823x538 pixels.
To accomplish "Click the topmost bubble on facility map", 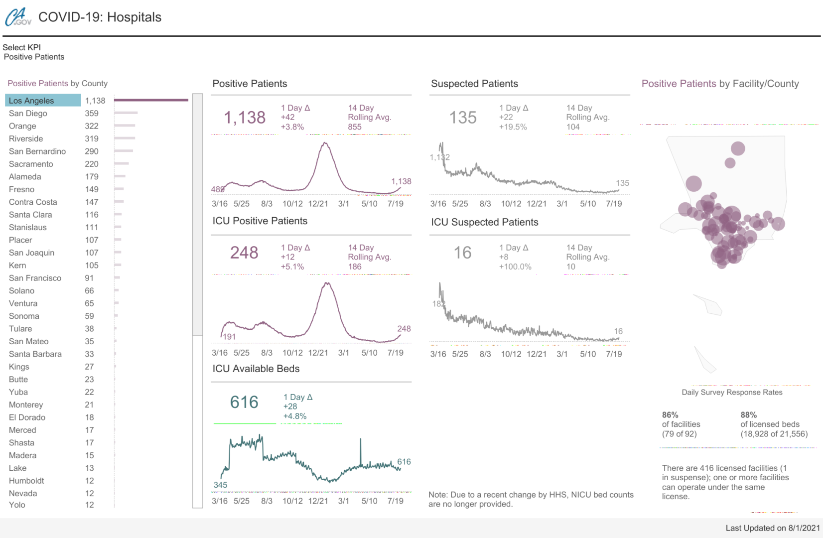I will point(738,148).
